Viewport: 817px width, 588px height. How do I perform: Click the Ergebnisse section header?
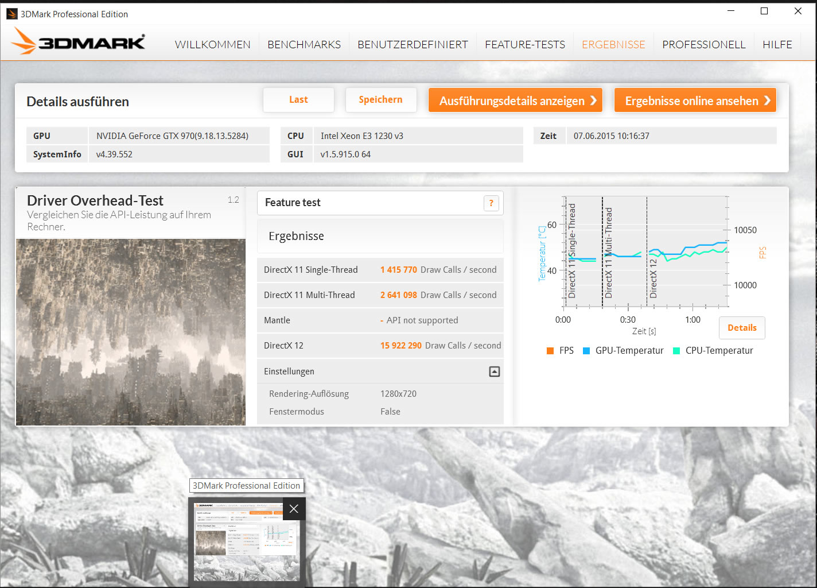pos(380,236)
